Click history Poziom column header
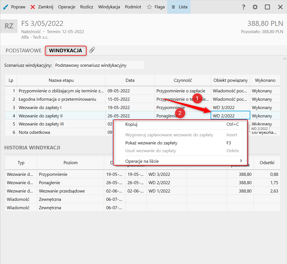This screenshot has width=287, height=264. pyautogui.click(x=70, y=163)
